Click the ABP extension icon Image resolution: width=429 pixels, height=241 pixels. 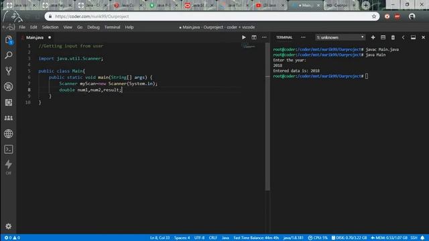coord(397,16)
